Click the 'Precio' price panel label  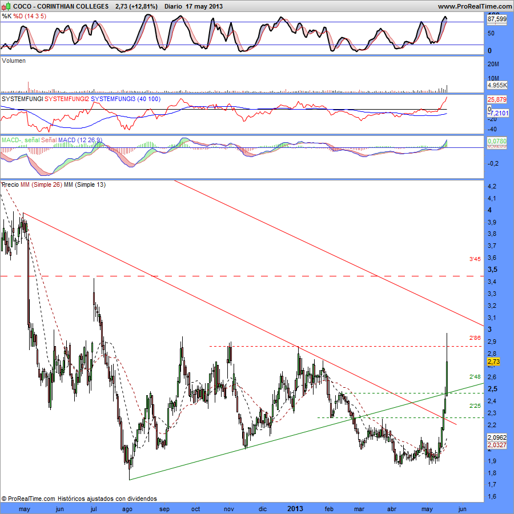pos(10,184)
